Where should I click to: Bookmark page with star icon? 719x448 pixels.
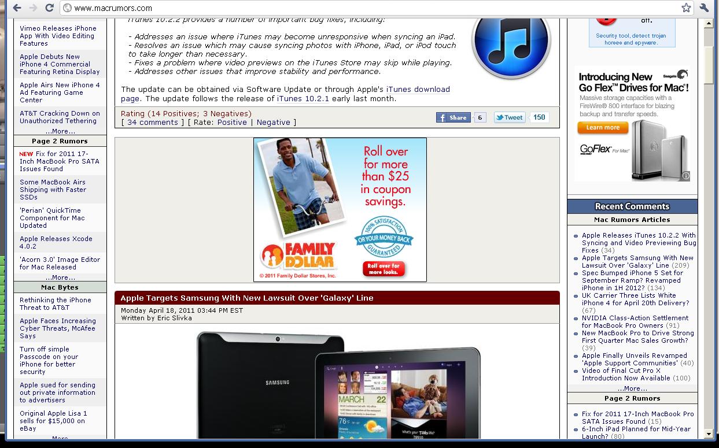tap(686, 8)
